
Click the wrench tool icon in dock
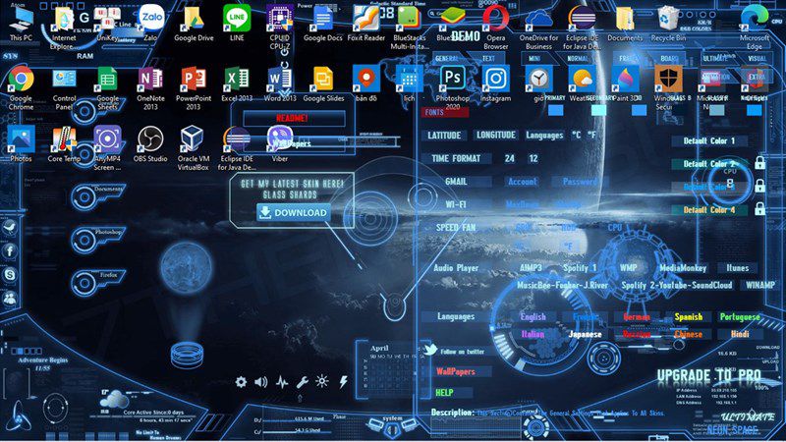coord(302,382)
